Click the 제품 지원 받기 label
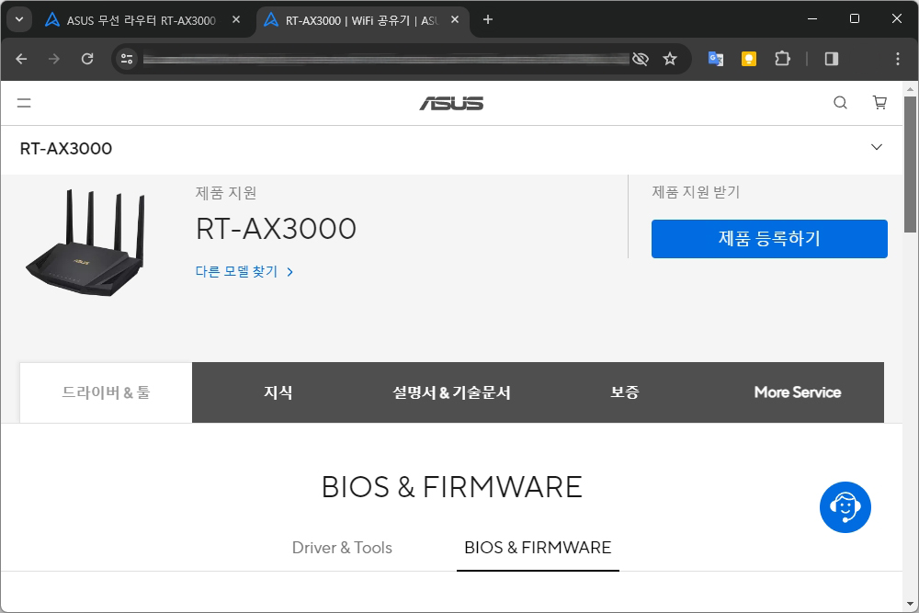 coord(696,192)
